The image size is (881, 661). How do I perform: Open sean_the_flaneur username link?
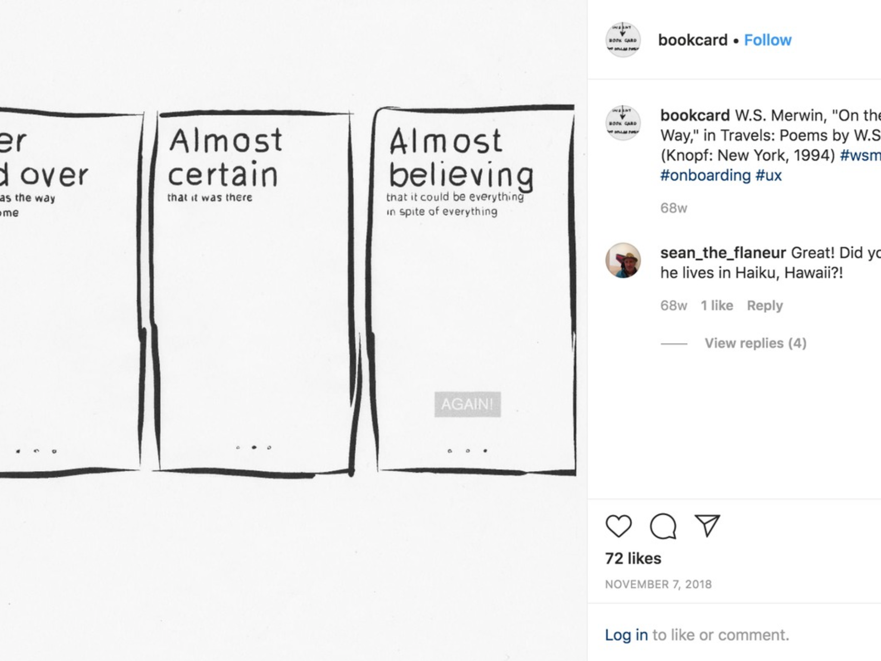click(722, 253)
